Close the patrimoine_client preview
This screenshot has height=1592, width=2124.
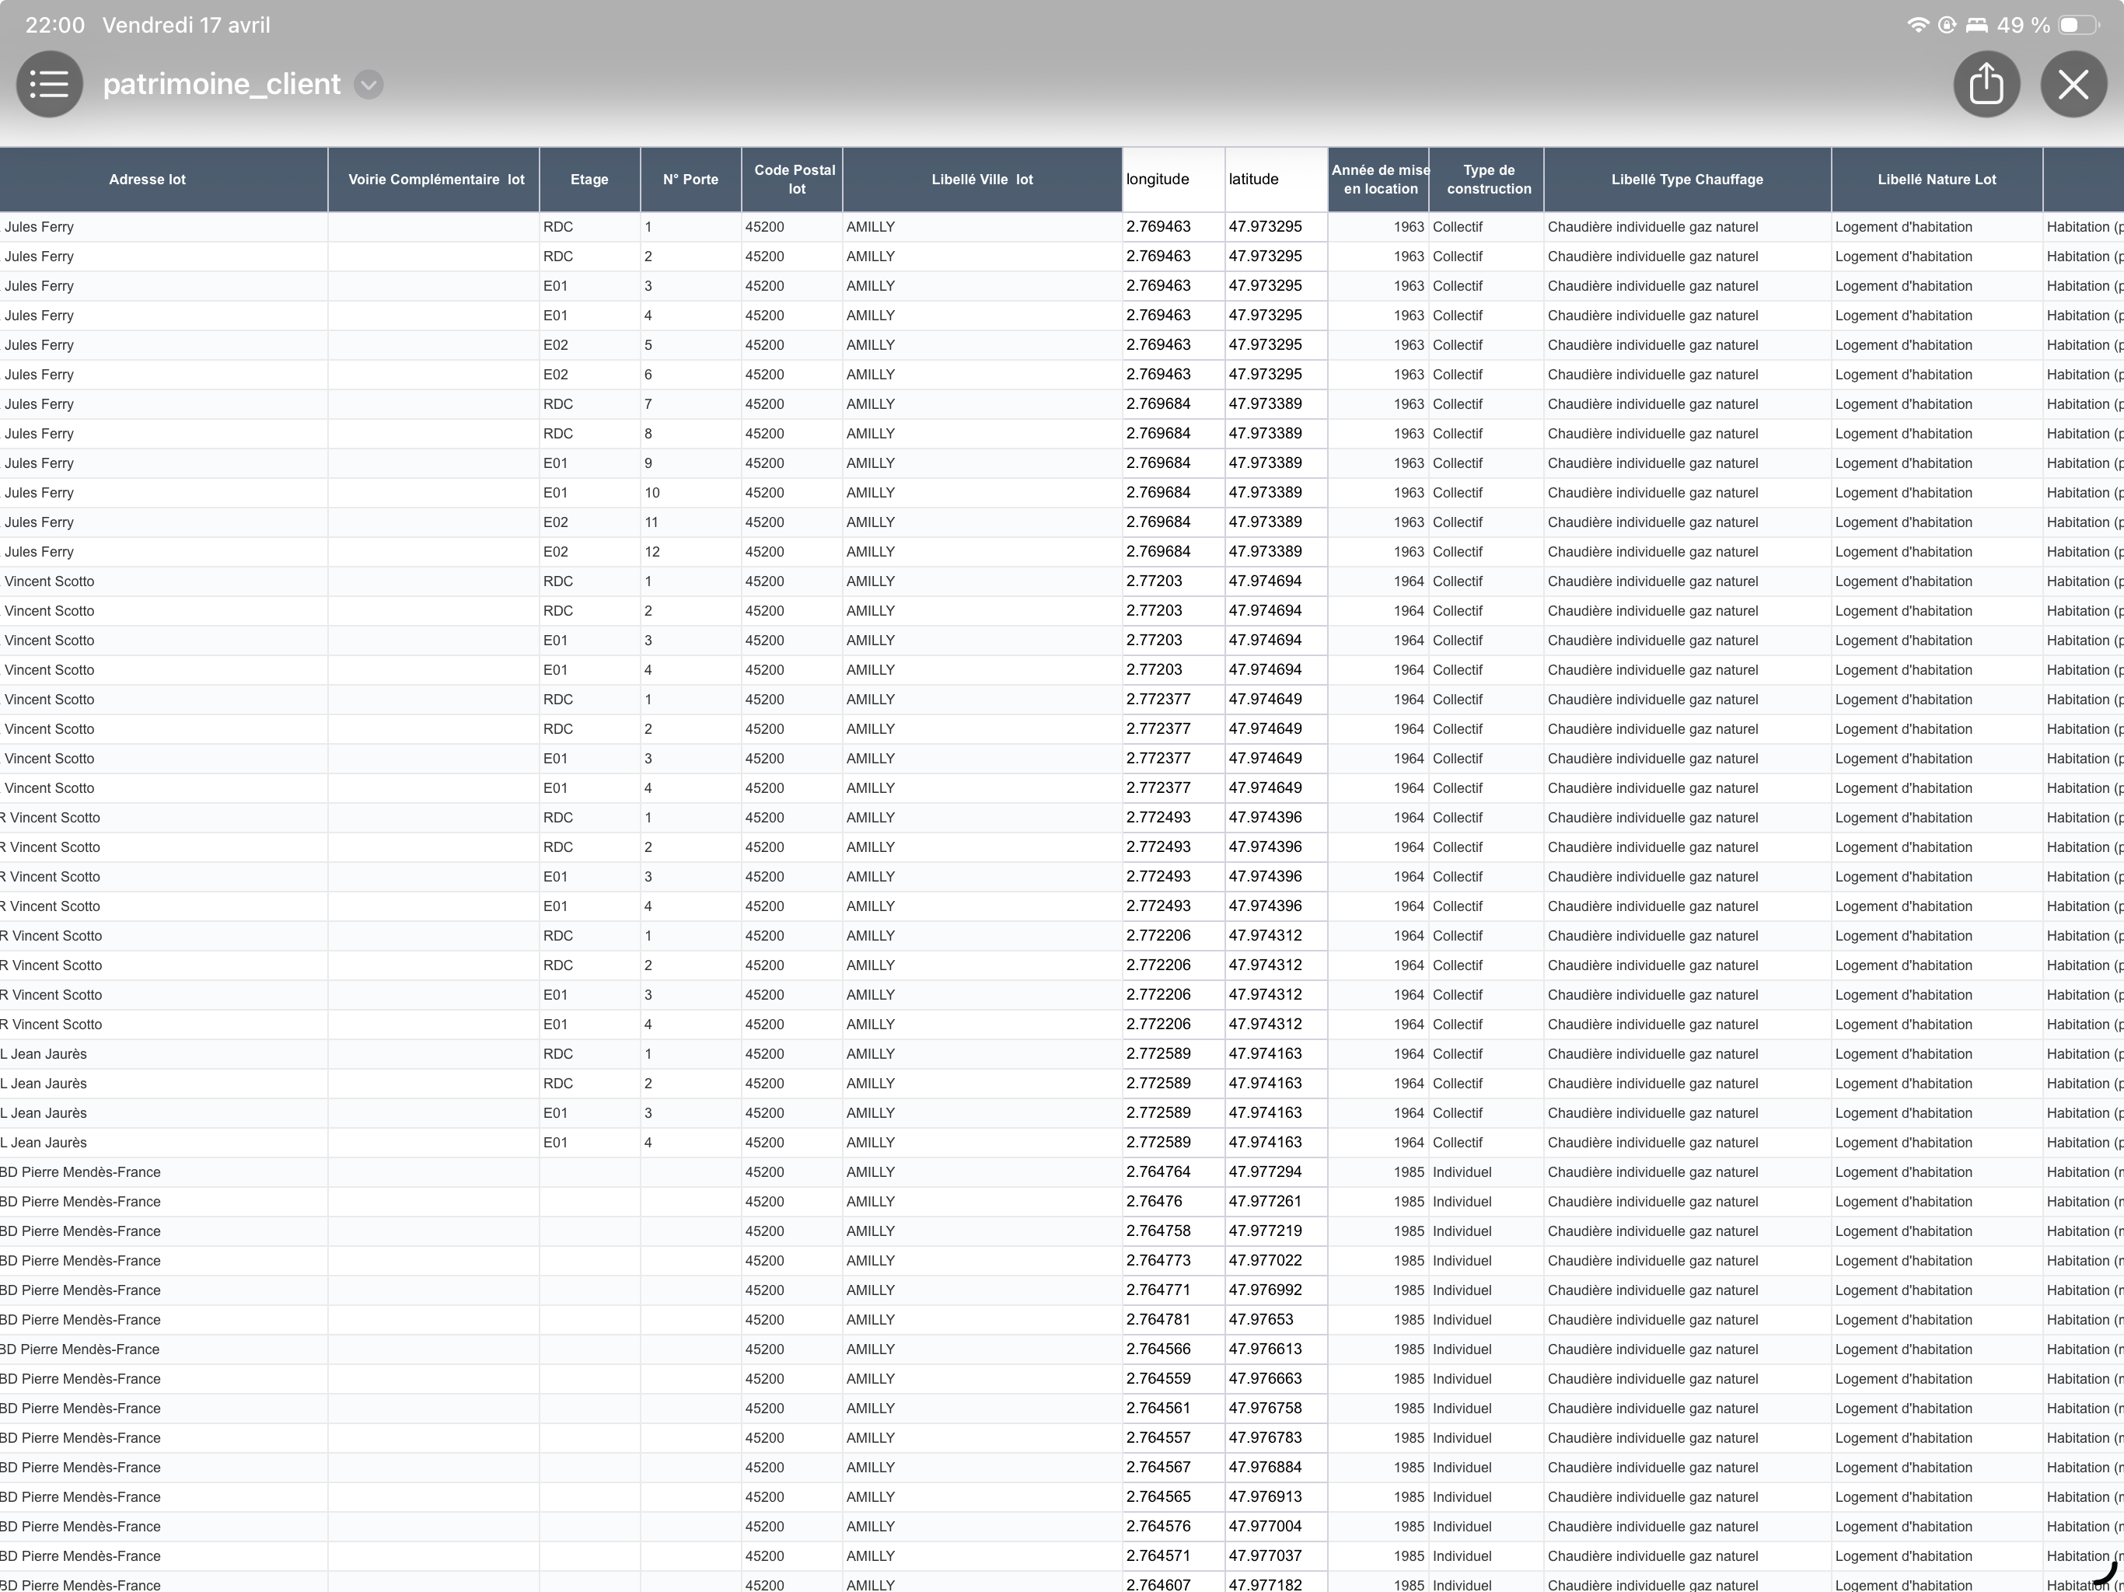(2073, 85)
